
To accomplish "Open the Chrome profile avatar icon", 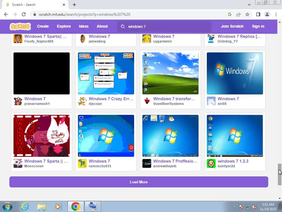I will click(267, 14).
